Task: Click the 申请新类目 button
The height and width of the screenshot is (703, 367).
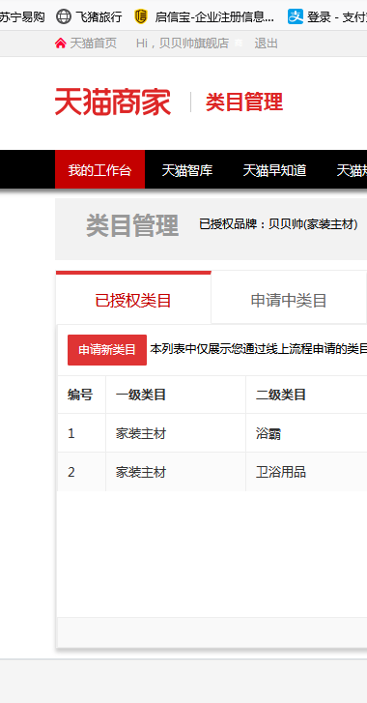Action: coord(107,350)
